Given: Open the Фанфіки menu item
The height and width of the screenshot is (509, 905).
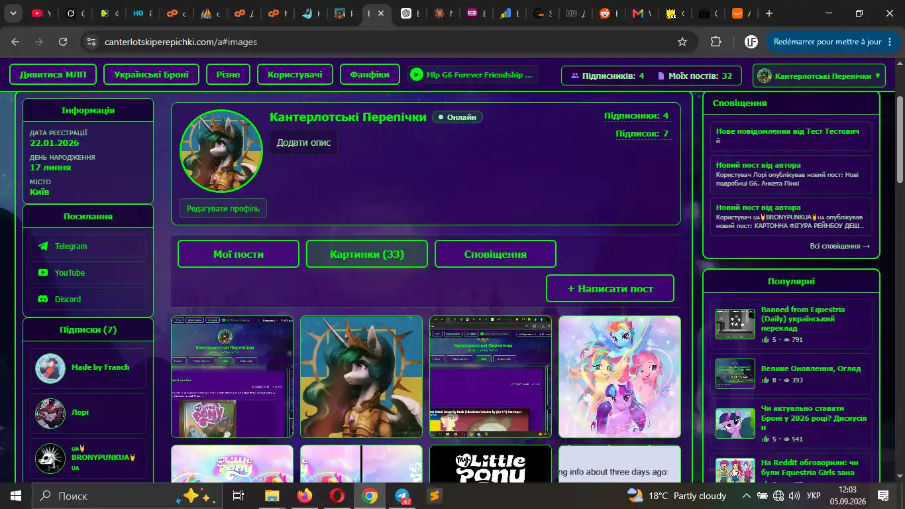Looking at the screenshot, I should (370, 75).
